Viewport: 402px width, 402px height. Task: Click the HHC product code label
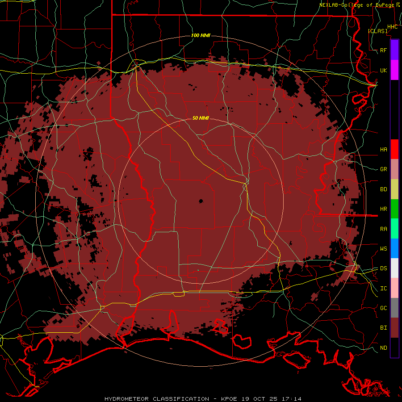point(393,27)
